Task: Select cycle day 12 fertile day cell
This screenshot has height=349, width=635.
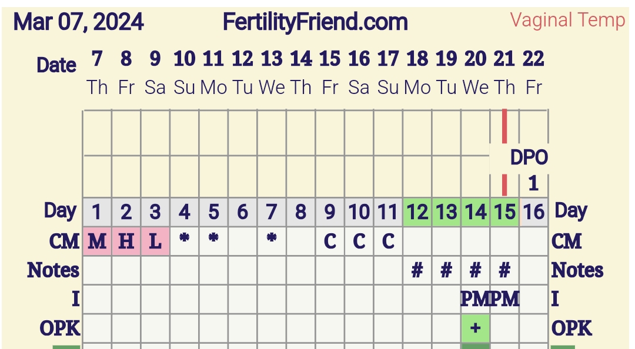Action: pos(417,212)
